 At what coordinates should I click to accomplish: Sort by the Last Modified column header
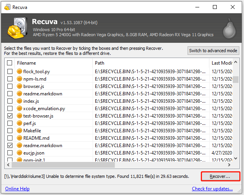coord(221,63)
